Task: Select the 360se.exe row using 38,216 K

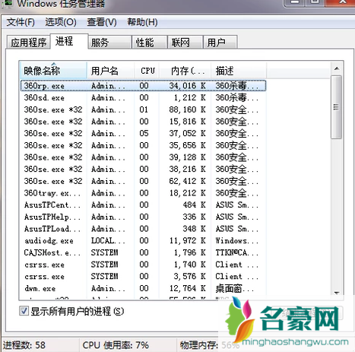Action: 143,169
